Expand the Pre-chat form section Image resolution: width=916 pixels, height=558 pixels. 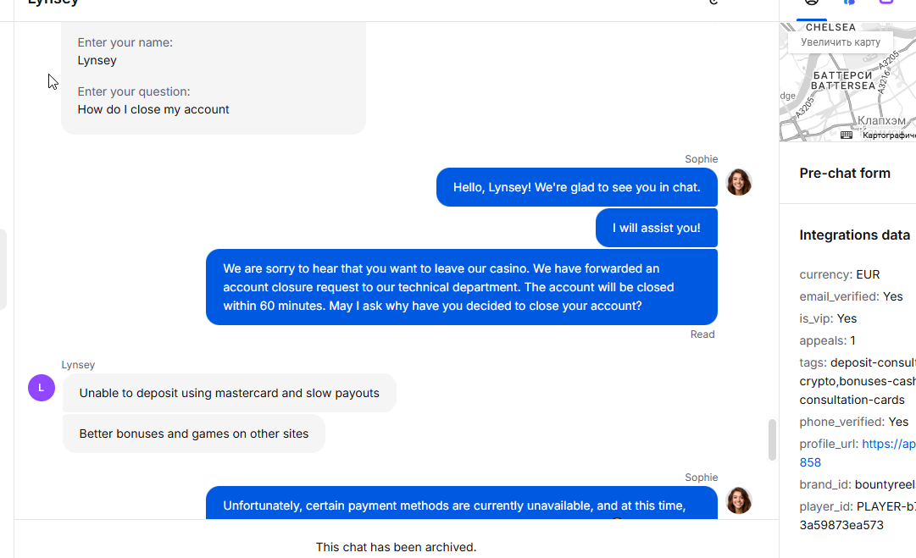click(x=845, y=174)
